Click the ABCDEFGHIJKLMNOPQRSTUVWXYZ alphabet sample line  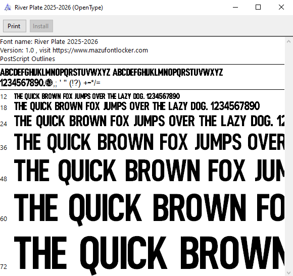click(x=111, y=72)
